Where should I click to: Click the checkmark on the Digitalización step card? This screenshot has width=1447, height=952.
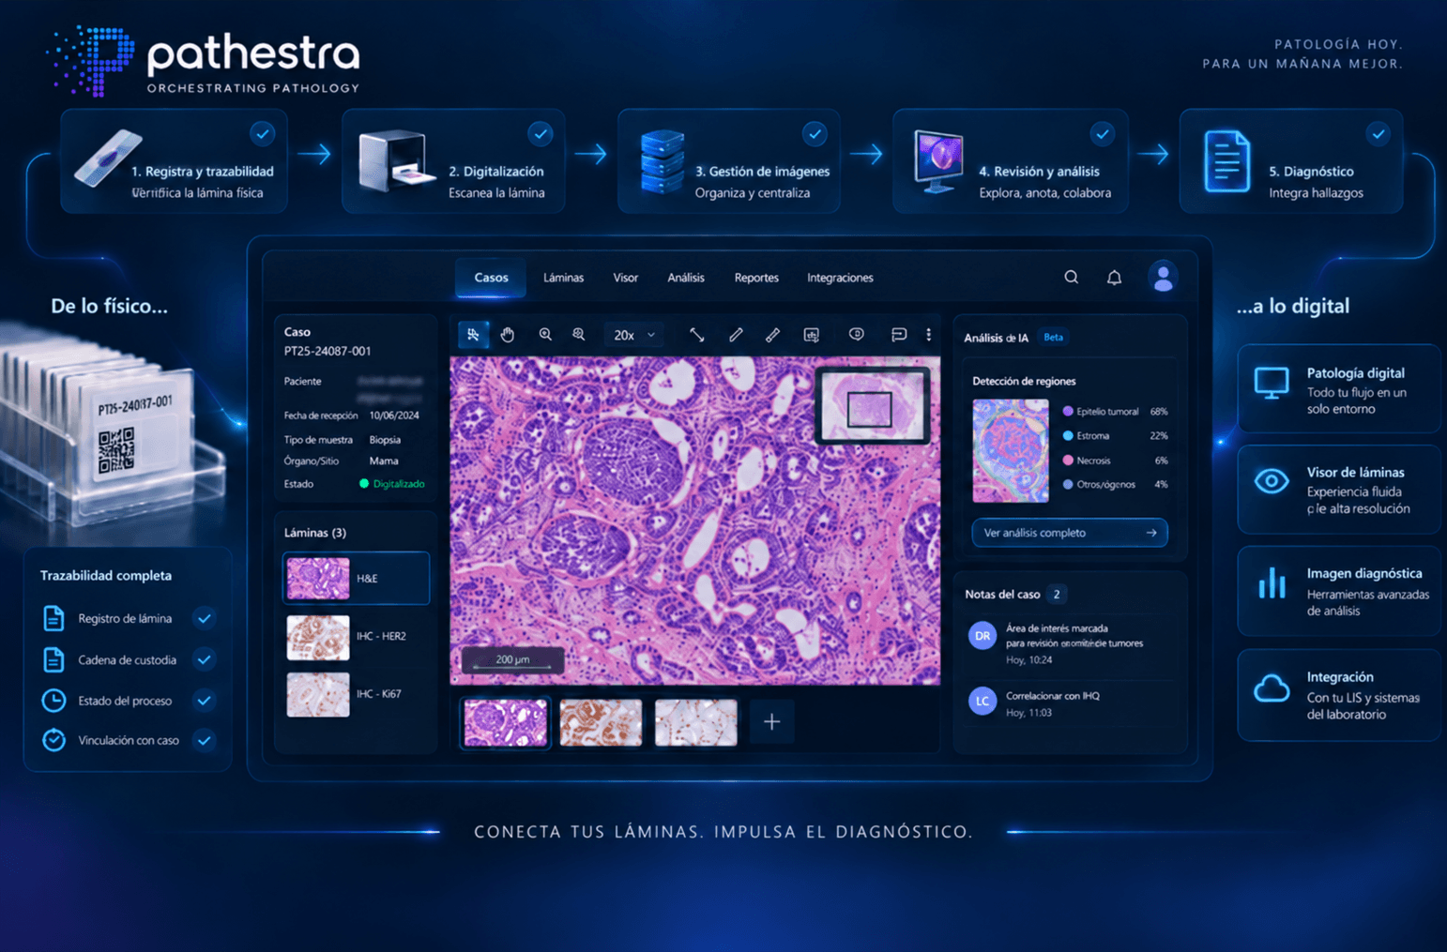(x=541, y=134)
